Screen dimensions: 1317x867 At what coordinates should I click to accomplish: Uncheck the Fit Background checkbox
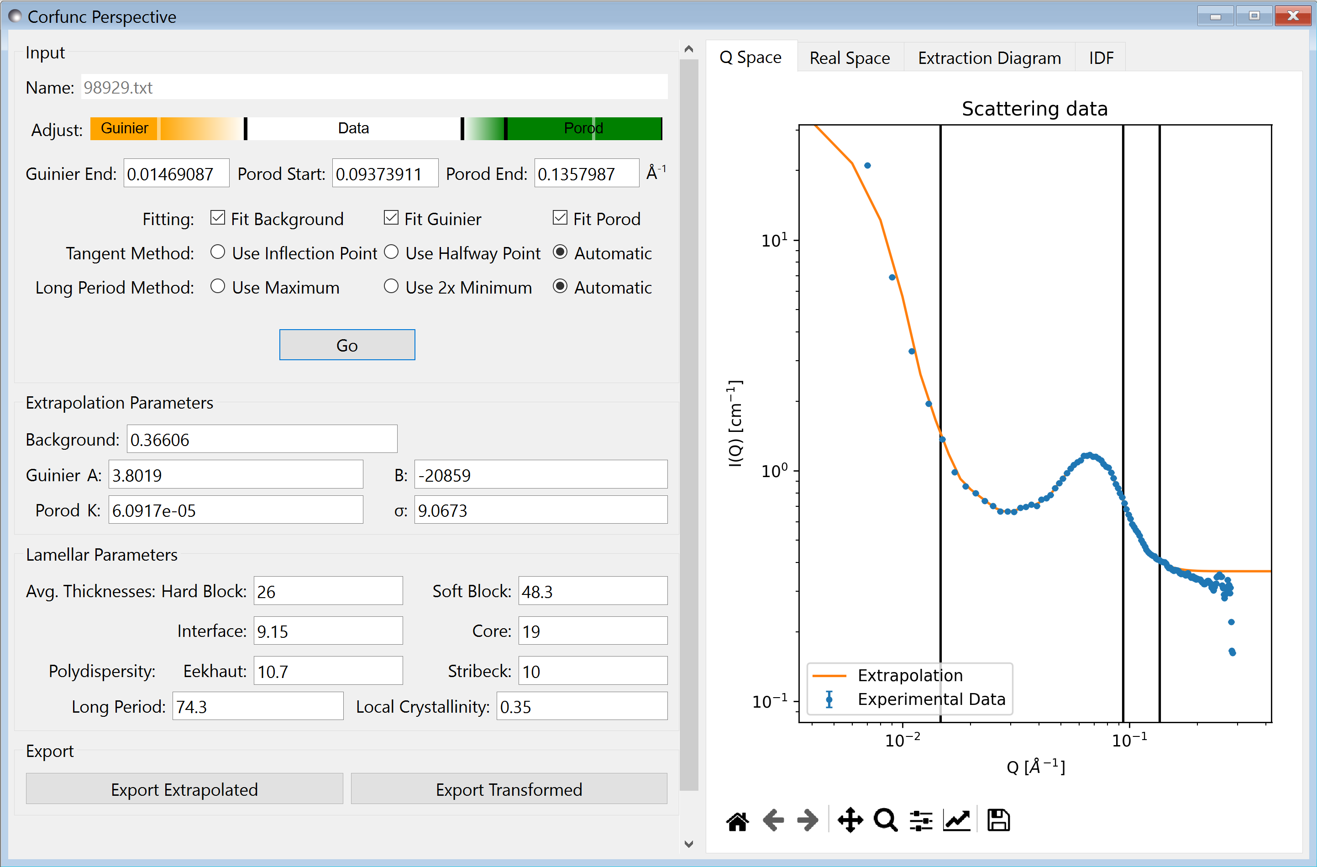[218, 219]
